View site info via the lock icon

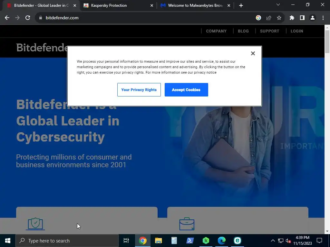[x=41, y=18]
